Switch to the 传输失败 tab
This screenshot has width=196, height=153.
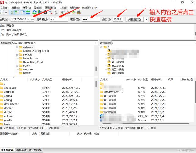click(x=21, y=150)
